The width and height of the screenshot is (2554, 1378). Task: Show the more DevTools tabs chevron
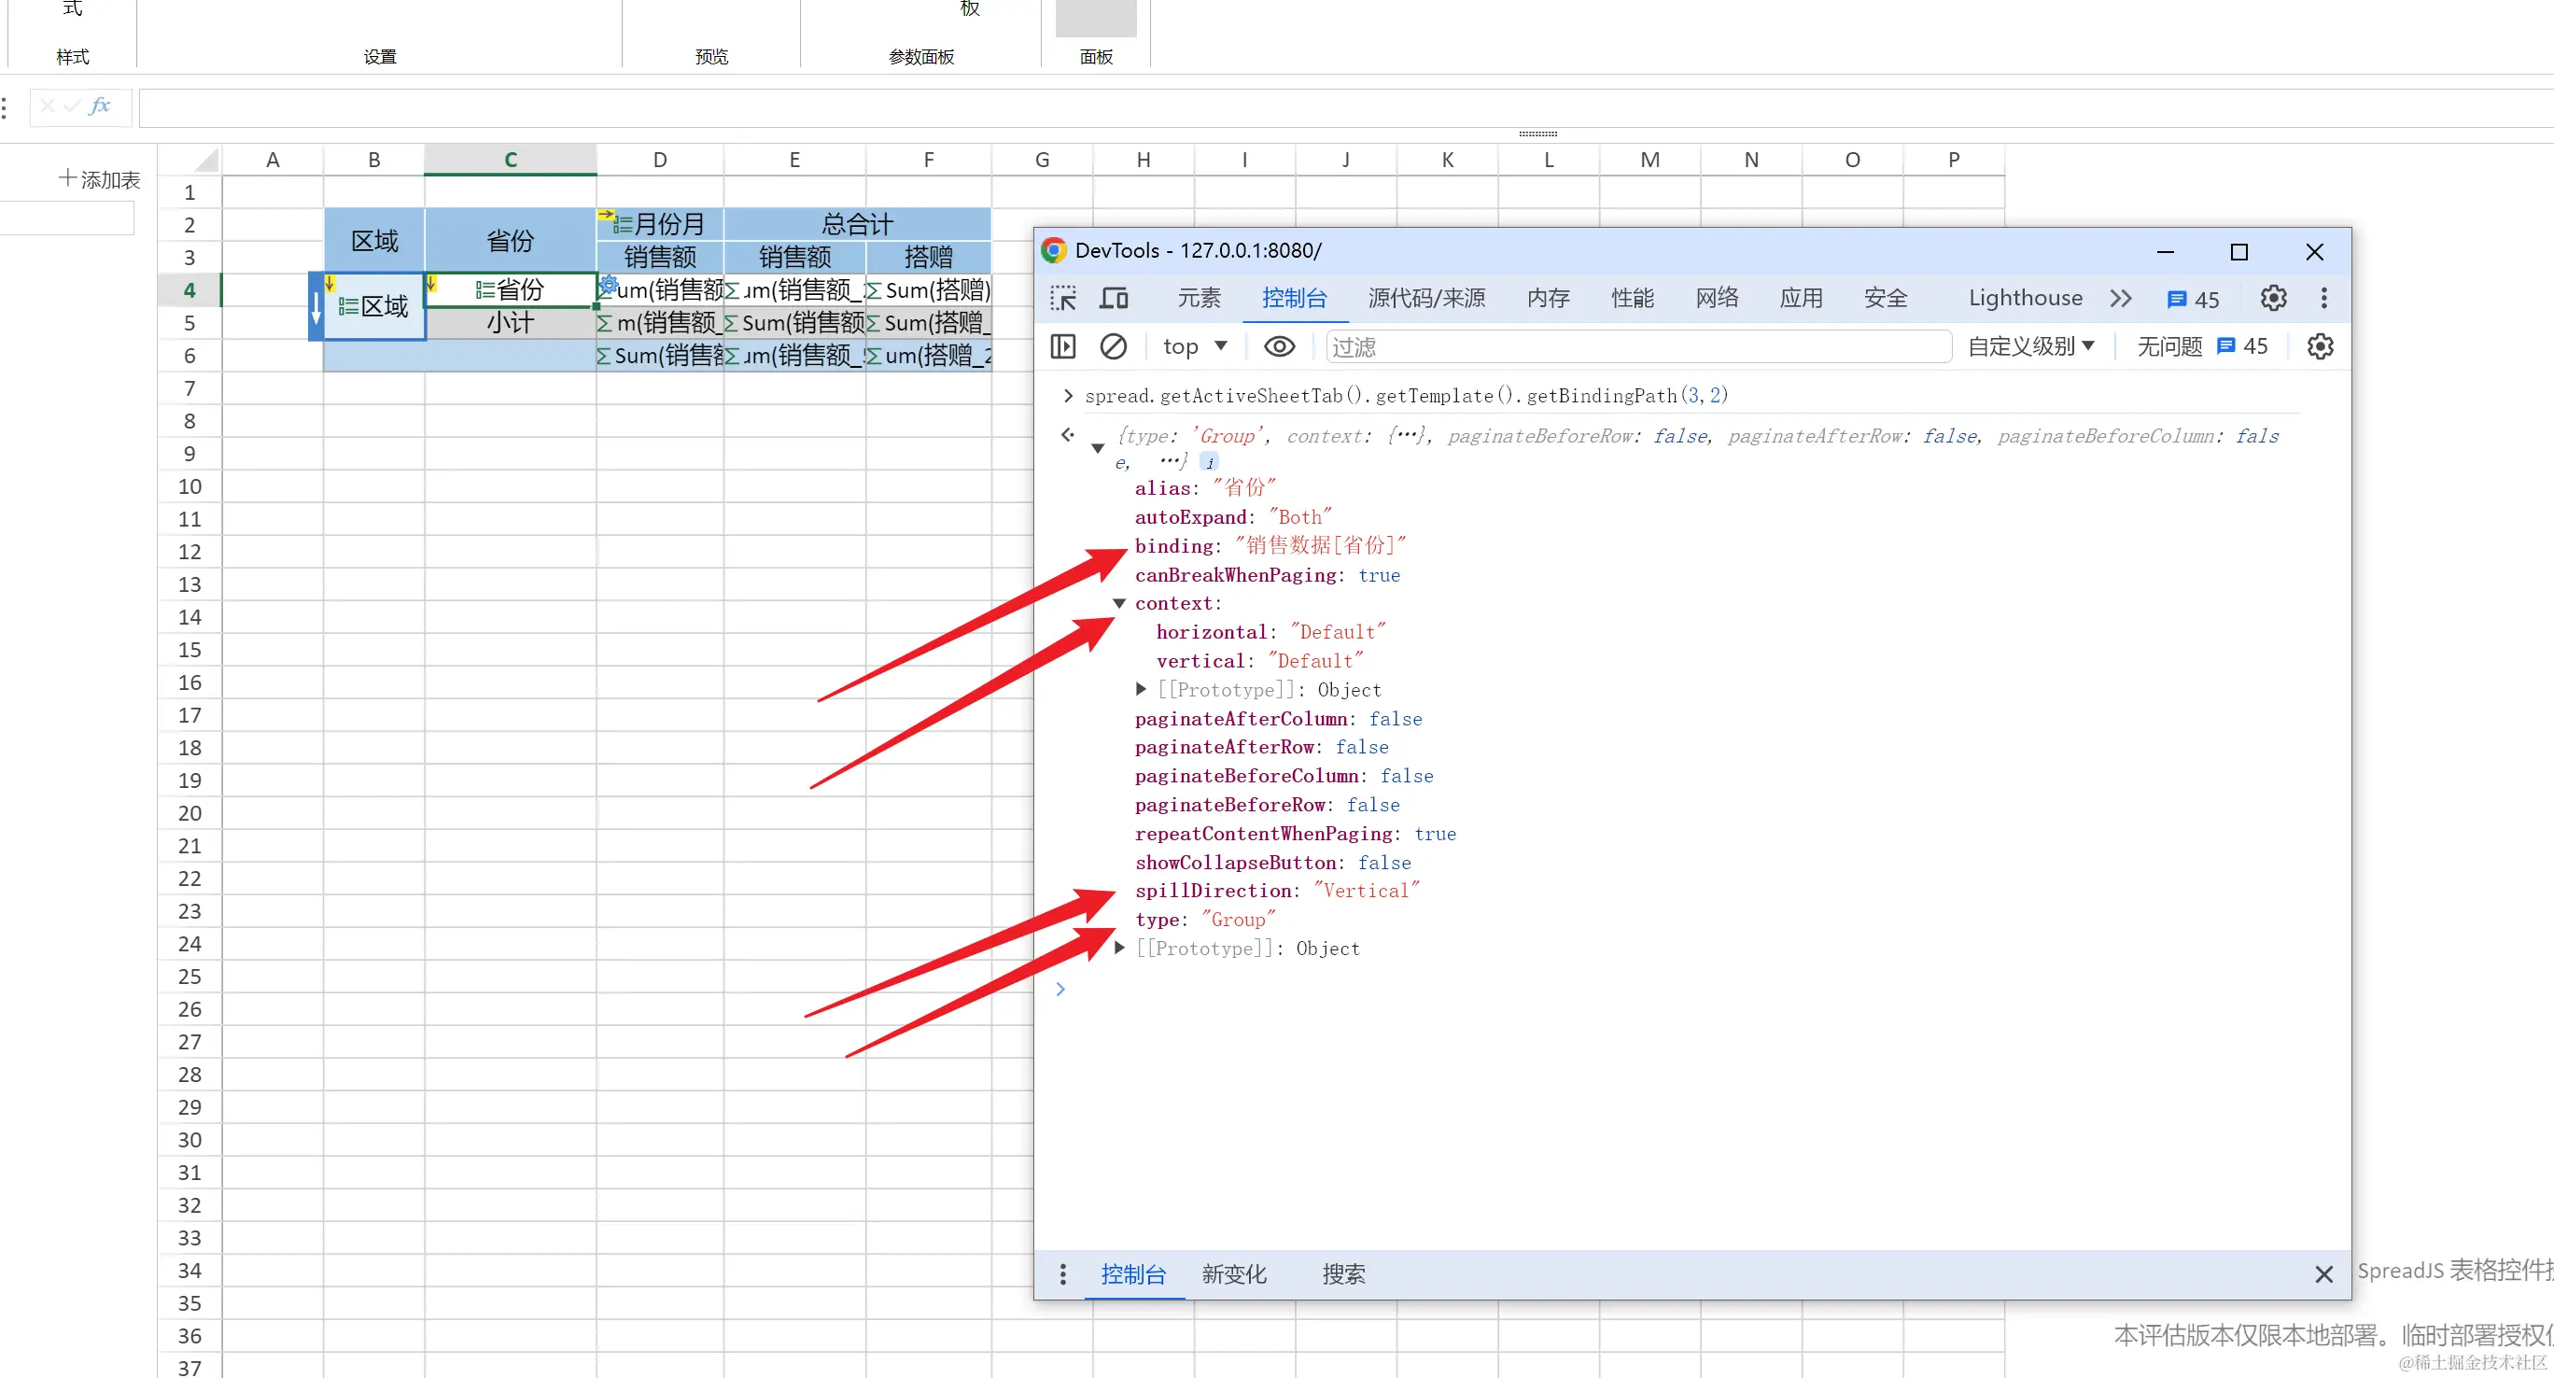[x=2120, y=299]
